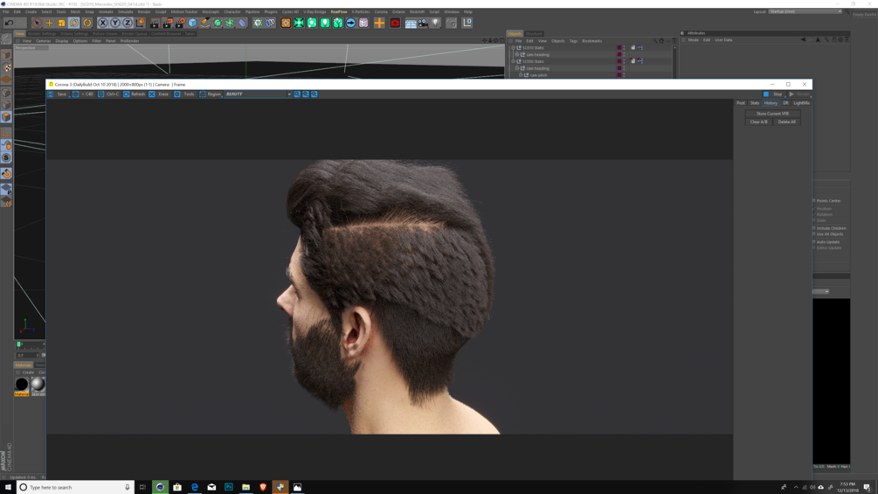Click Render View clapperboard icon
878x494 pixels.
click(x=155, y=23)
